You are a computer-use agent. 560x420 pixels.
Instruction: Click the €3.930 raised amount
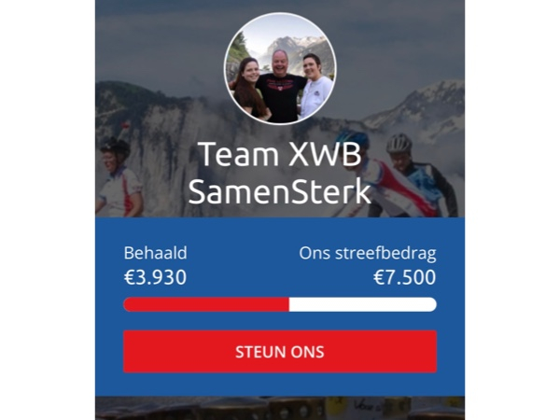coord(155,277)
